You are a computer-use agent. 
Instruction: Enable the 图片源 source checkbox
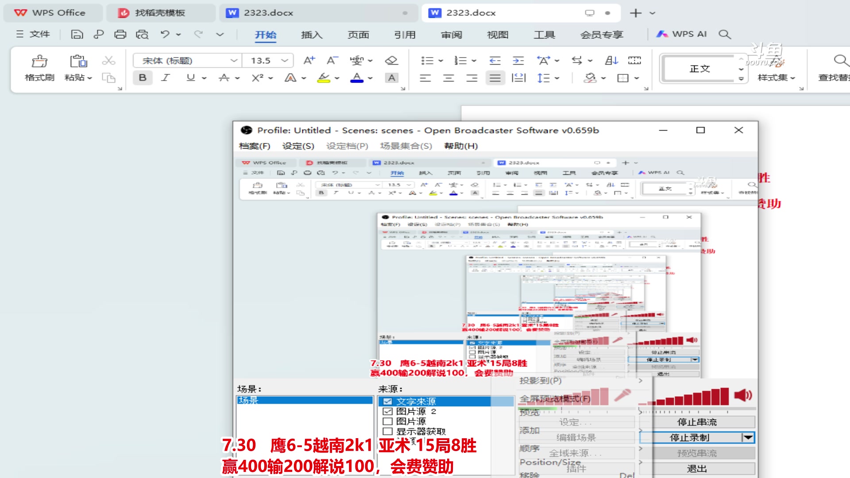point(387,421)
